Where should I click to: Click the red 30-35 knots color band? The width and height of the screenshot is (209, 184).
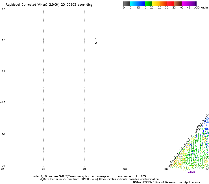[x=171, y=3]
